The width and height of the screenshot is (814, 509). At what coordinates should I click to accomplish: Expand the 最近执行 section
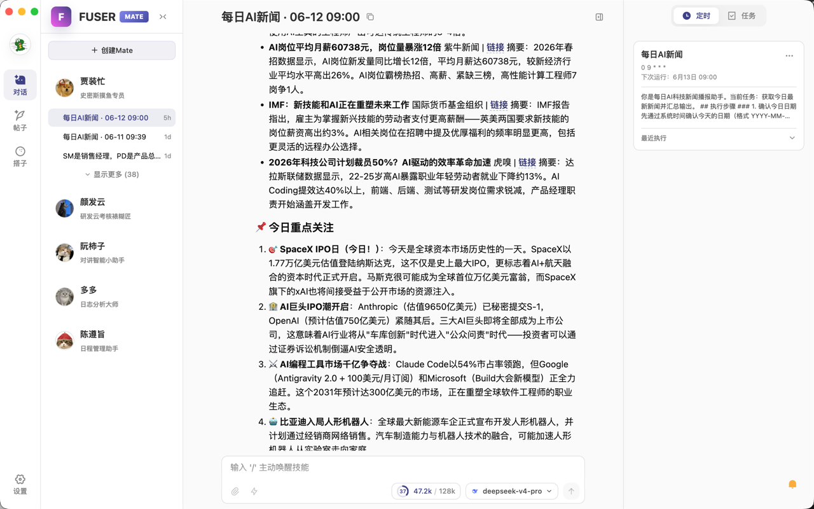coord(719,138)
